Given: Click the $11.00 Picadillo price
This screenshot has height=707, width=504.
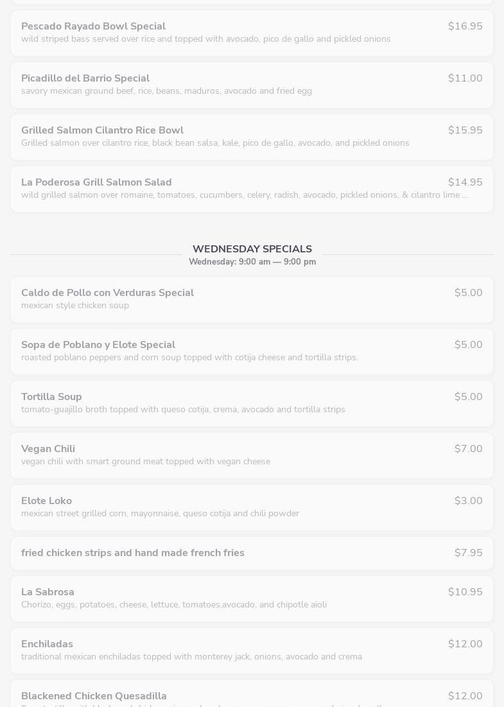Looking at the screenshot, I should (465, 78).
